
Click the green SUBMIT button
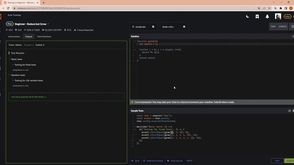point(289,161)
